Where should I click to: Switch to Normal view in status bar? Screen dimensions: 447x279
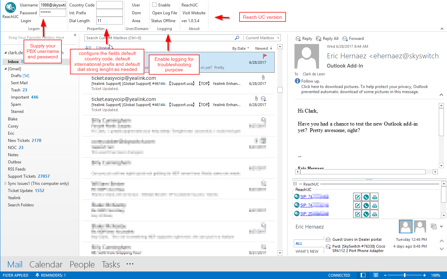pyautogui.click(x=363, y=275)
